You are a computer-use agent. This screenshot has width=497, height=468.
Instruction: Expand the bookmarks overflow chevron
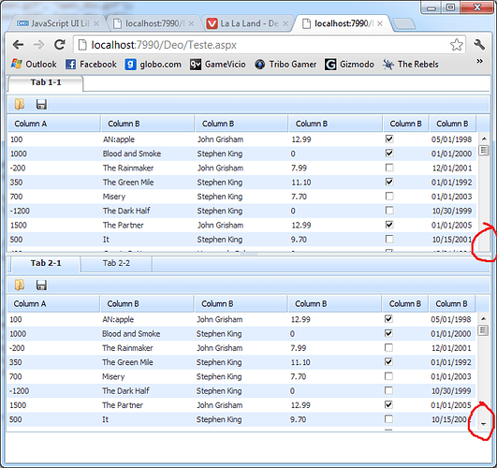click(x=480, y=61)
